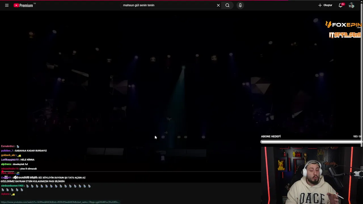
Task: Click the '103 / 50' subscriber count
Action: (357, 137)
